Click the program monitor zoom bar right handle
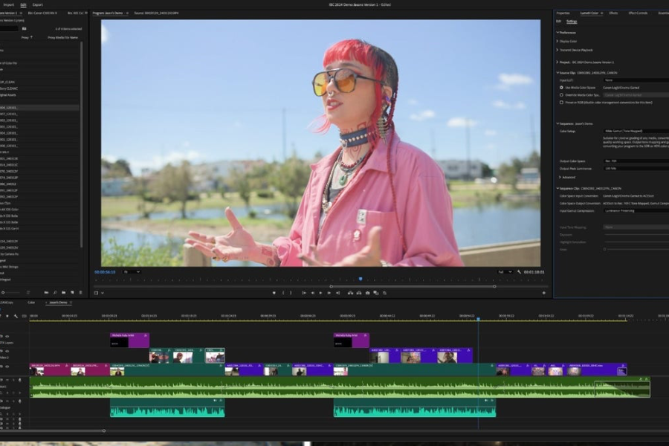Screen dimensions: 669x446 [494, 286]
